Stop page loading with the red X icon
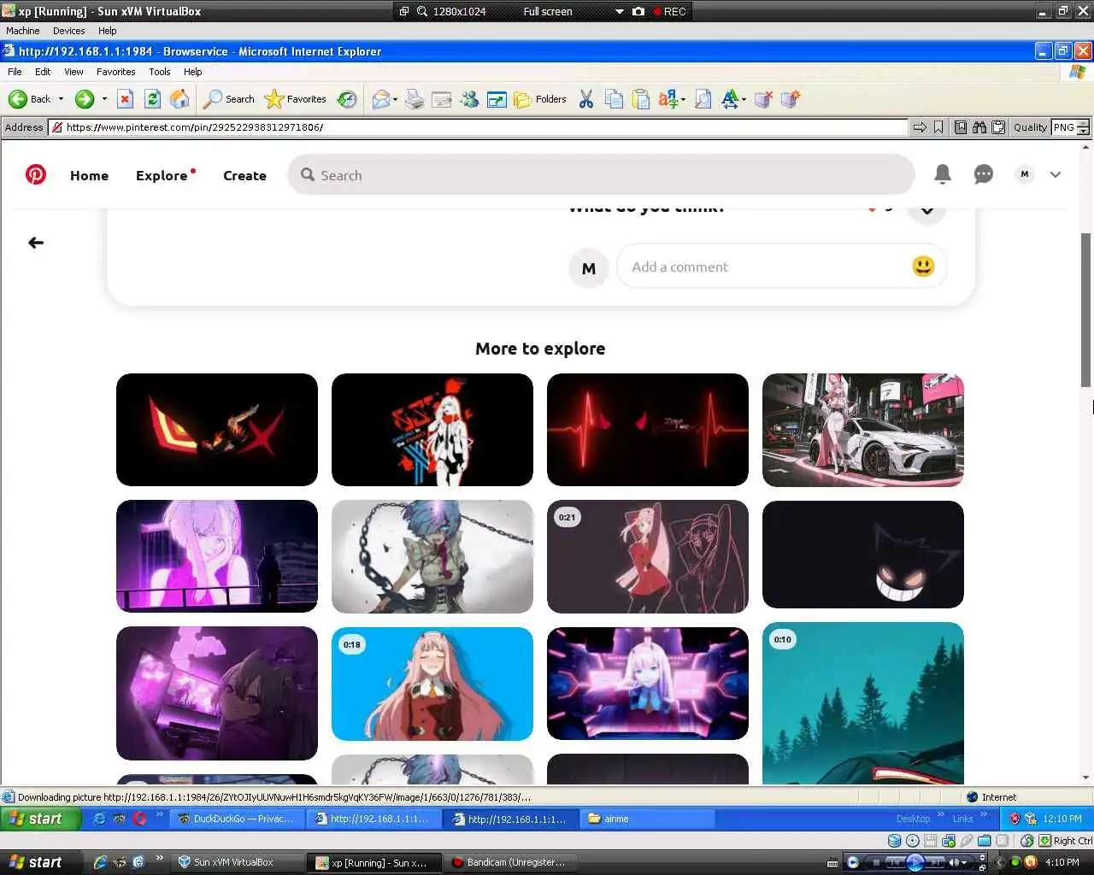Viewport: 1094px width, 875px height. 125,99
